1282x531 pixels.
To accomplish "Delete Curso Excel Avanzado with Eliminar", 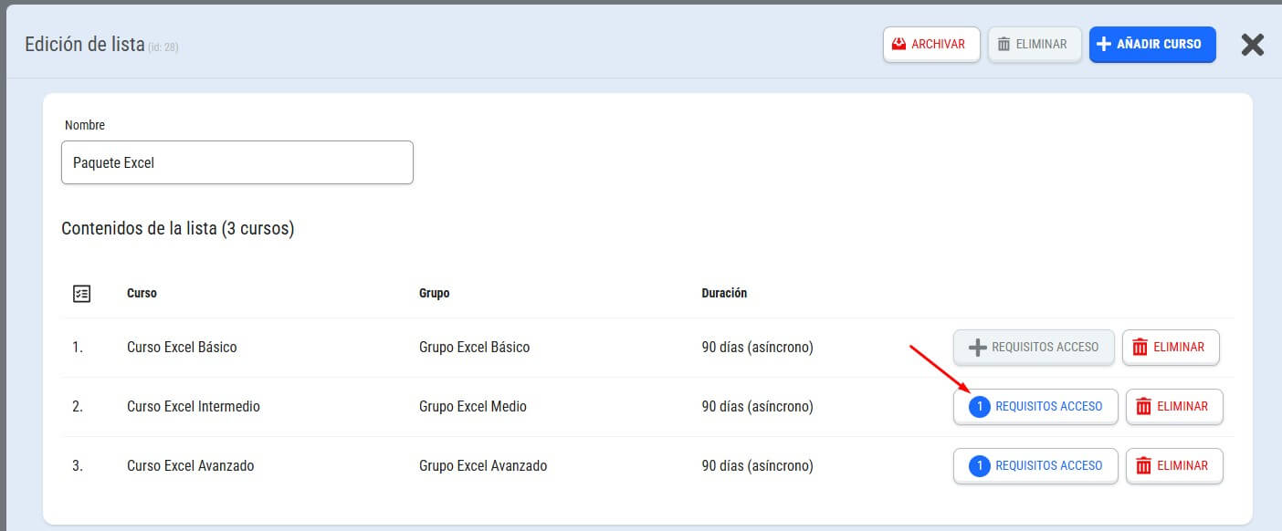I will click(x=1174, y=466).
